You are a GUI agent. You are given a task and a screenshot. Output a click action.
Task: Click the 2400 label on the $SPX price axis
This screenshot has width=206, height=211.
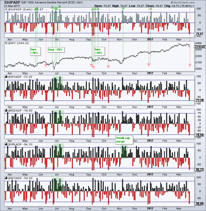click(x=199, y=43)
